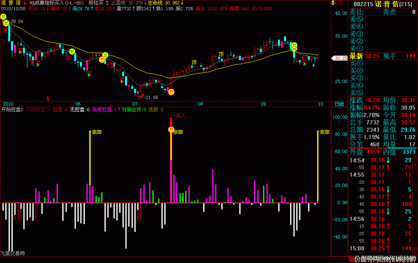
Task: Select the :45 tick row with volume 100
Action: point(380,204)
